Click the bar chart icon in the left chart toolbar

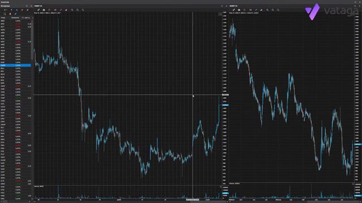tap(66, 10)
